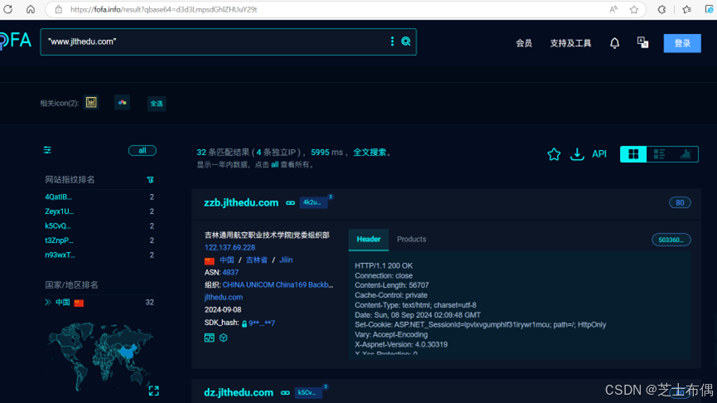Image resolution: width=717 pixels, height=403 pixels.
Task: Open dz.jlthedu.com result title
Action: [x=239, y=392]
